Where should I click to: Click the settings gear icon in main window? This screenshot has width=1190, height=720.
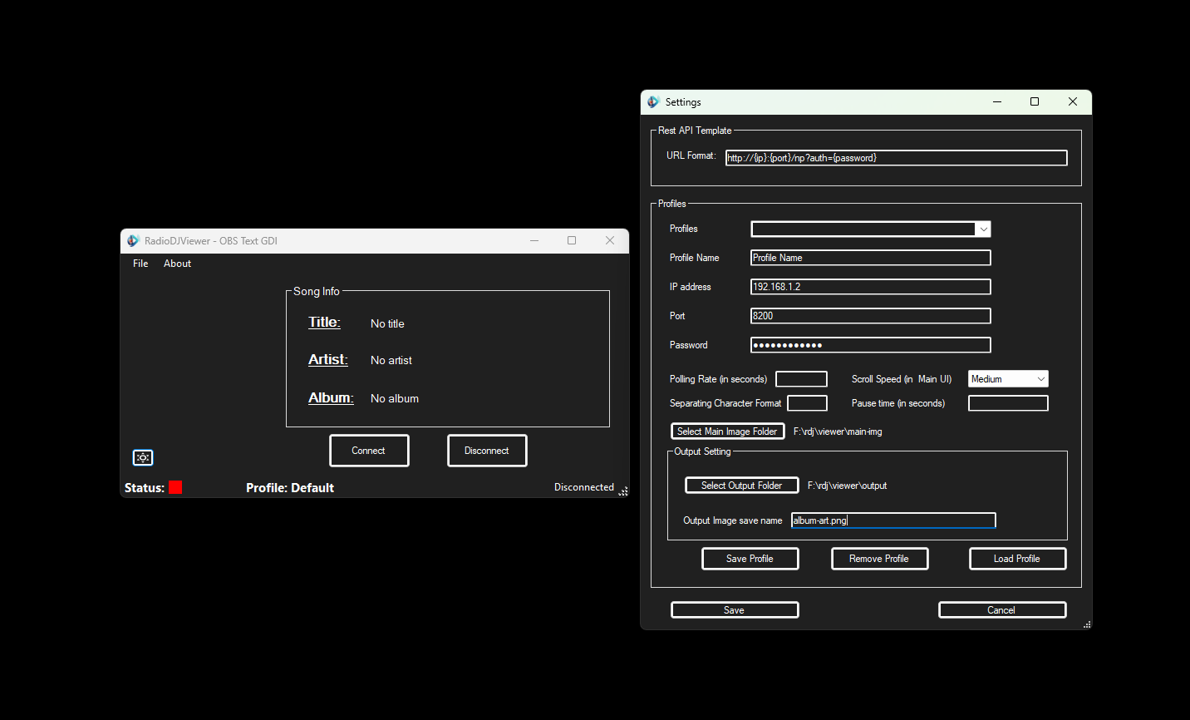tap(143, 457)
